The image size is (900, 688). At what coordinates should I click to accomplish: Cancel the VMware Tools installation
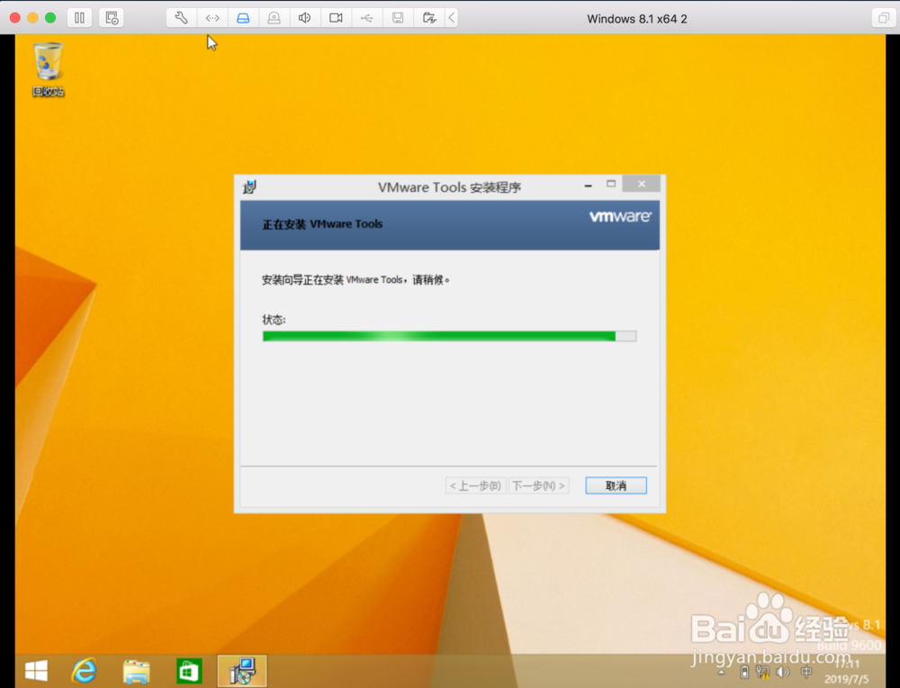pyautogui.click(x=616, y=485)
